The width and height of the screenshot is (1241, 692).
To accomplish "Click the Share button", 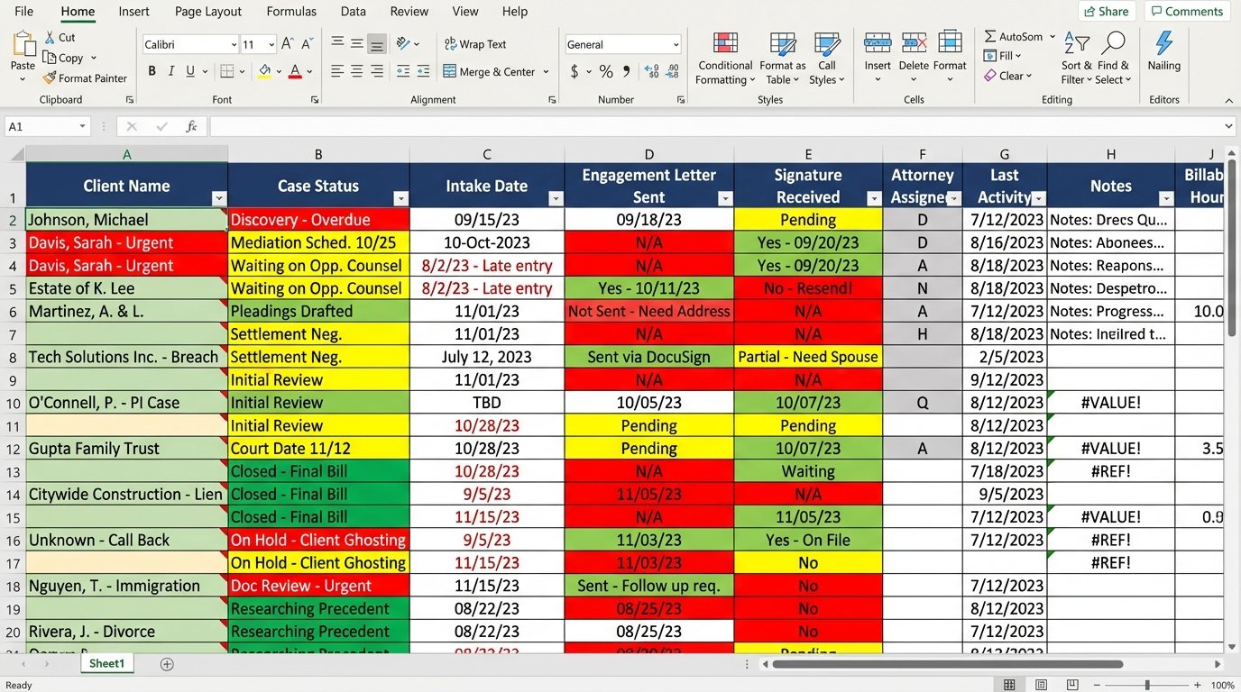I will [1106, 11].
